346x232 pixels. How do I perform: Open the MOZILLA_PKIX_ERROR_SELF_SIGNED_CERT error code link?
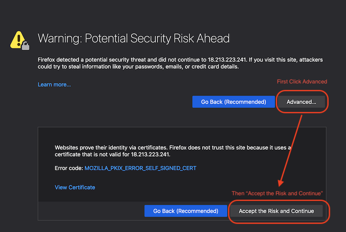140,168
